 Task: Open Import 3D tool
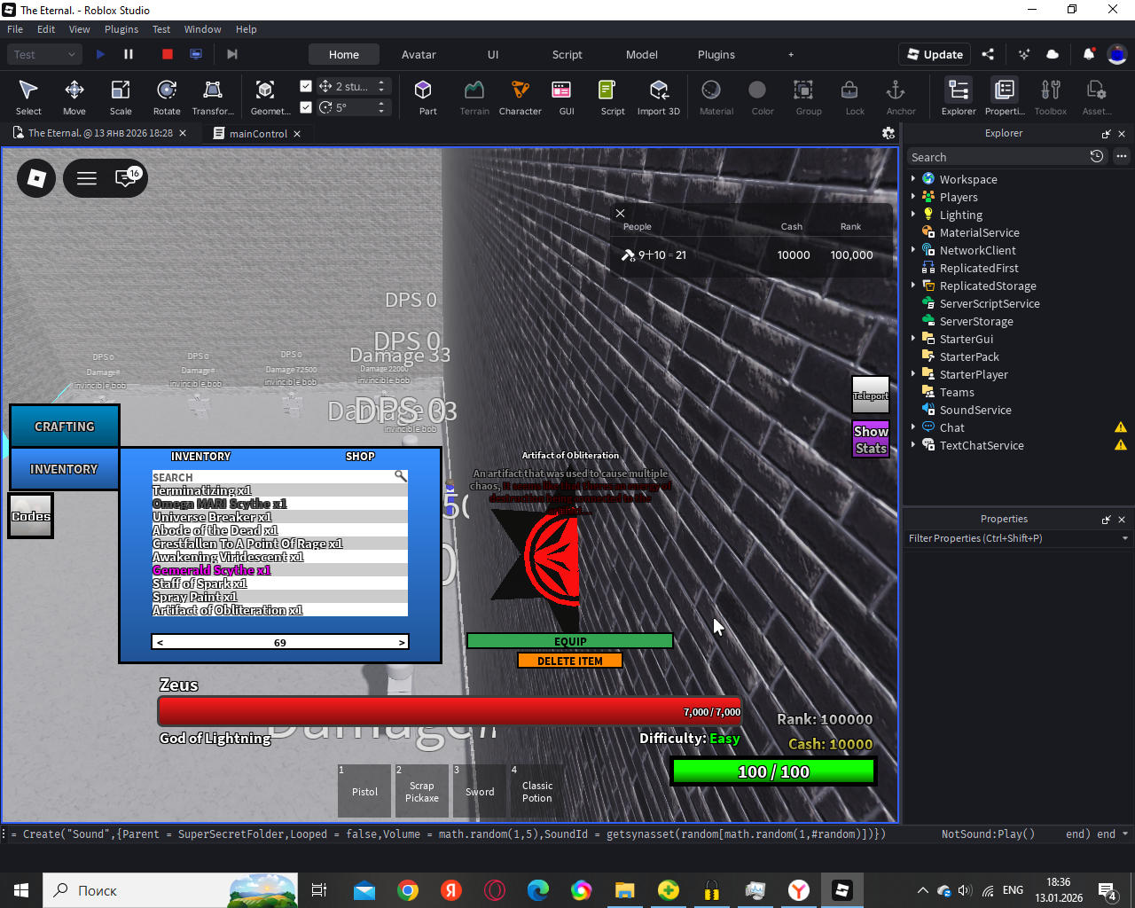coord(659,97)
